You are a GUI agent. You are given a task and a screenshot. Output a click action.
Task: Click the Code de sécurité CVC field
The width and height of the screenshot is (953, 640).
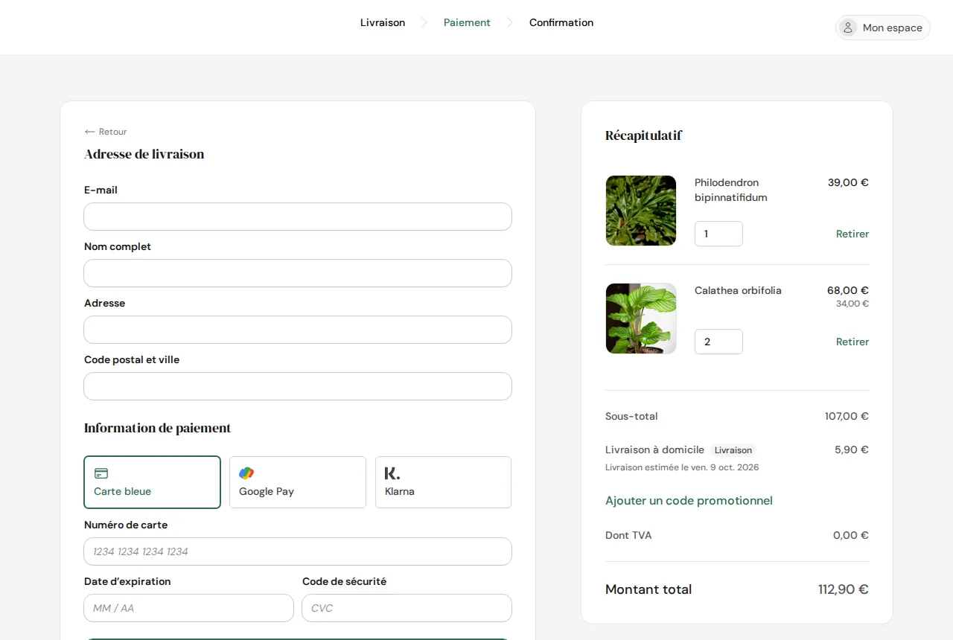(407, 608)
